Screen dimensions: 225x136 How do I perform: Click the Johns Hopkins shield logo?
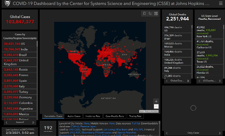coord(7,4)
